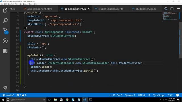Click on 'loader.load();' on line 20
This screenshot has height=102, width=182.
42,67
